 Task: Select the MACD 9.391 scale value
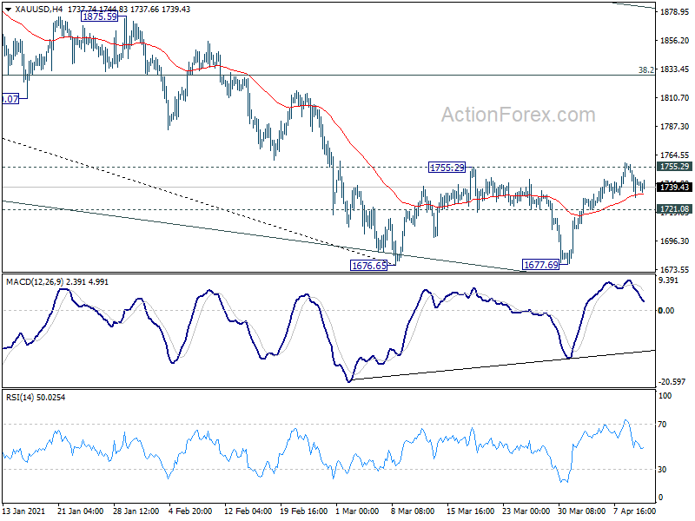coord(669,280)
